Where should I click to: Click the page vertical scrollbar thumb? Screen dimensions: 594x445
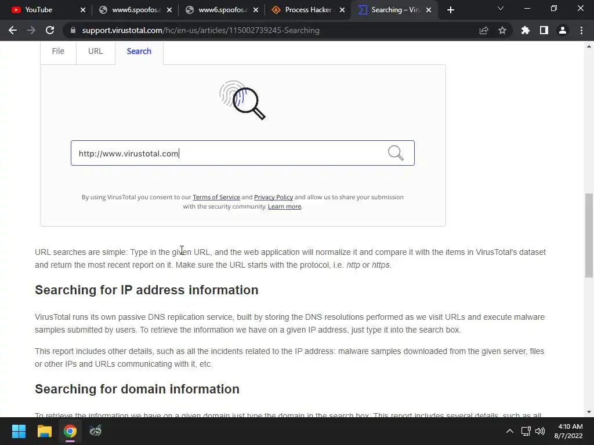click(x=589, y=235)
